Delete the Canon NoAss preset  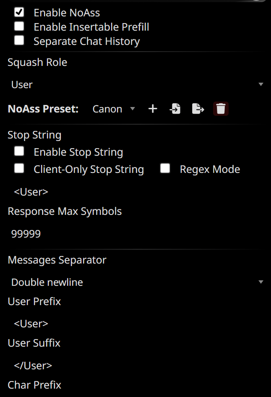pos(221,109)
